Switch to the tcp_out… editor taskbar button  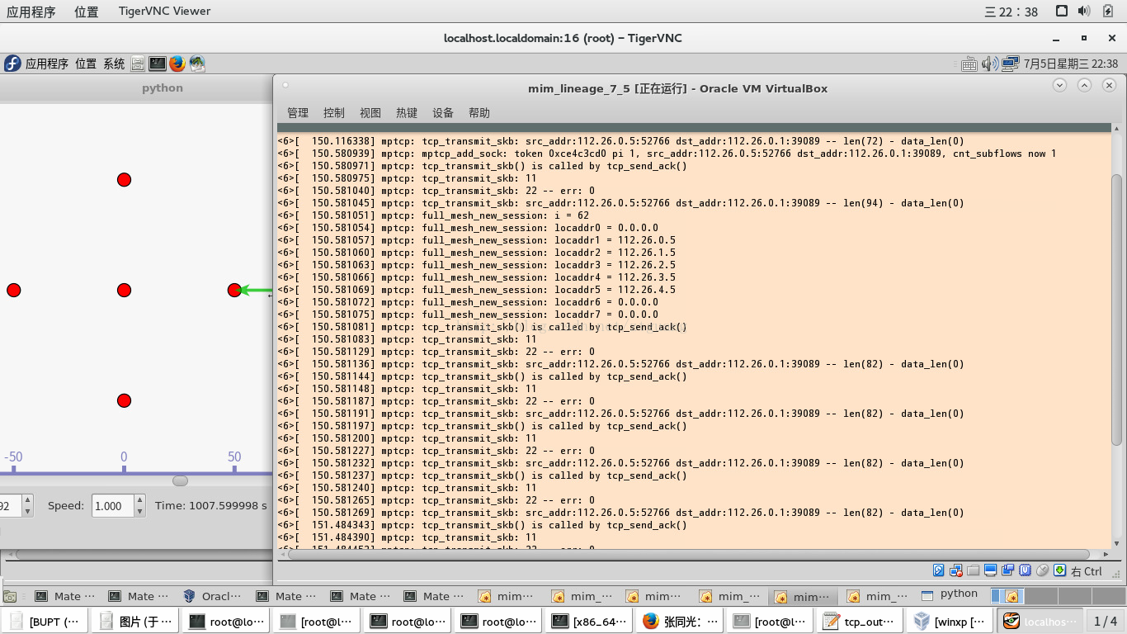[x=861, y=622]
